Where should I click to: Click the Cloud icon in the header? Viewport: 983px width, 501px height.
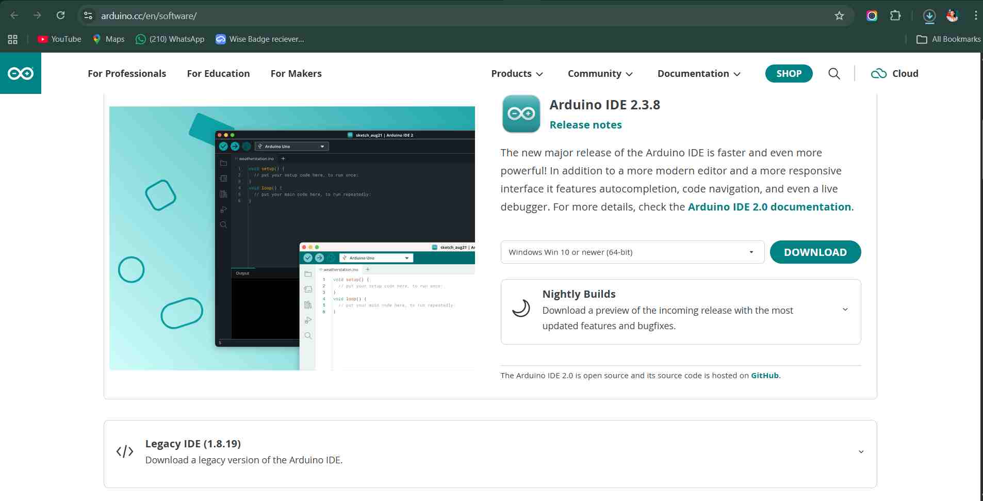879,74
